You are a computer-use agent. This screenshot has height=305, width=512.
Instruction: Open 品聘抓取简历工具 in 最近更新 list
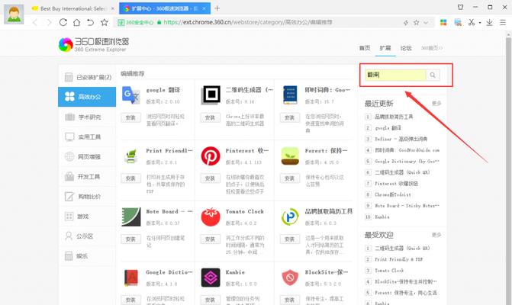(x=394, y=117)
